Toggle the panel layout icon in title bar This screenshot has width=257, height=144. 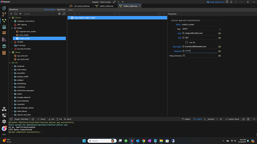tap(227, 2)
